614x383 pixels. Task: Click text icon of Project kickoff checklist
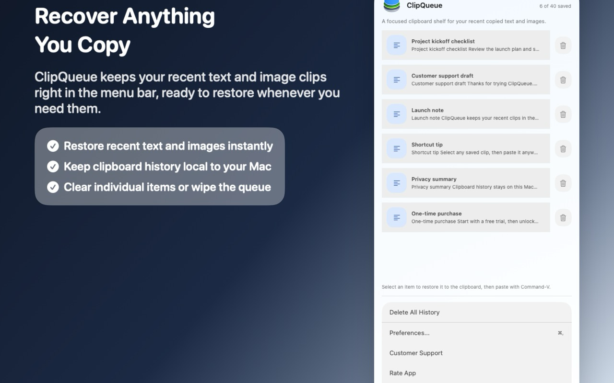(x=397, y=45)
